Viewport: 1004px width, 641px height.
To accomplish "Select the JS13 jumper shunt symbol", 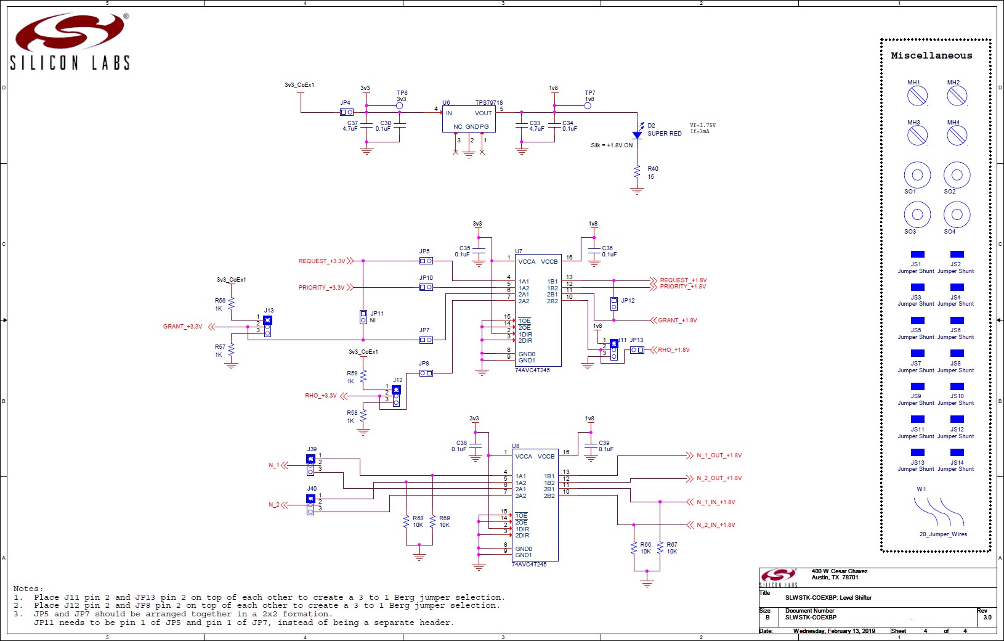I will click(x=917, y=452).
